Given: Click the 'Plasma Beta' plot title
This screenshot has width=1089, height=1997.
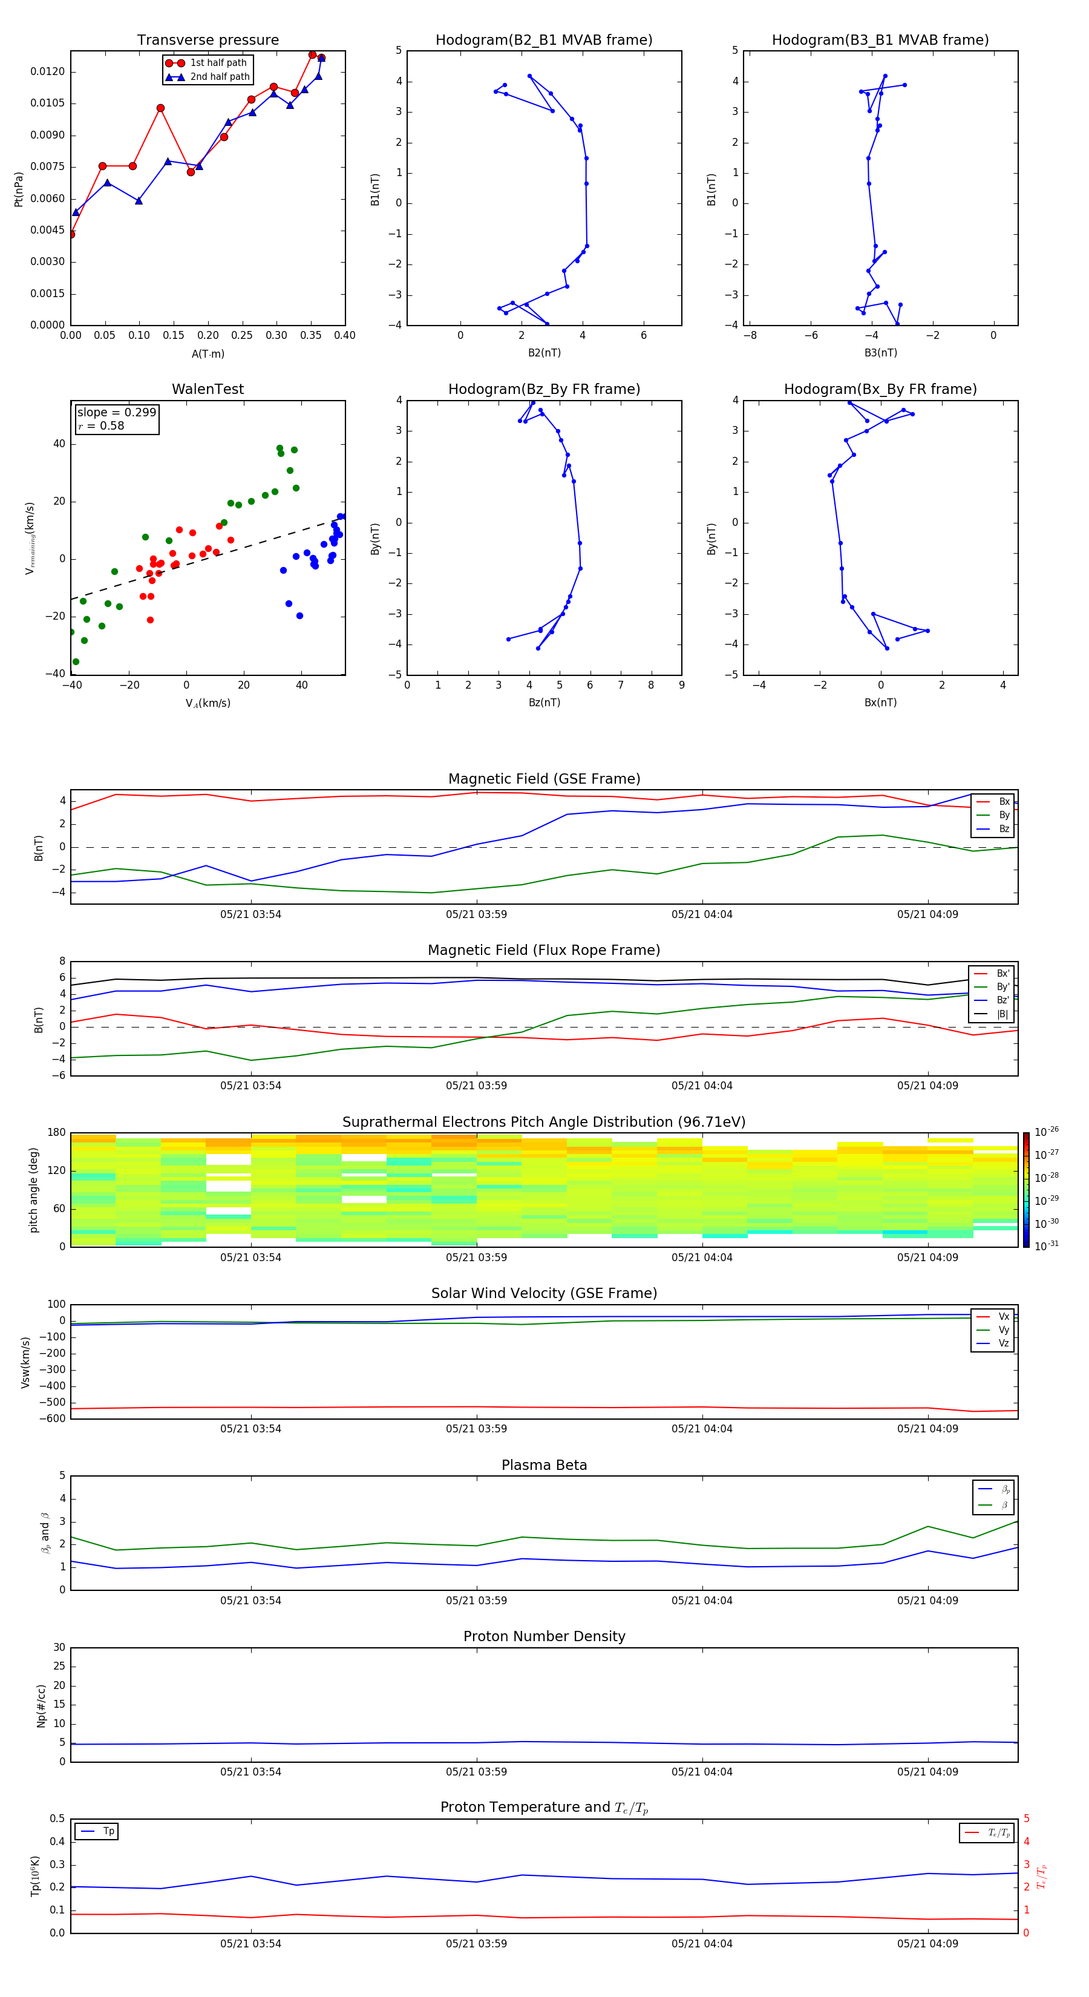Looking at the screenshot, I should [544, 1465].
